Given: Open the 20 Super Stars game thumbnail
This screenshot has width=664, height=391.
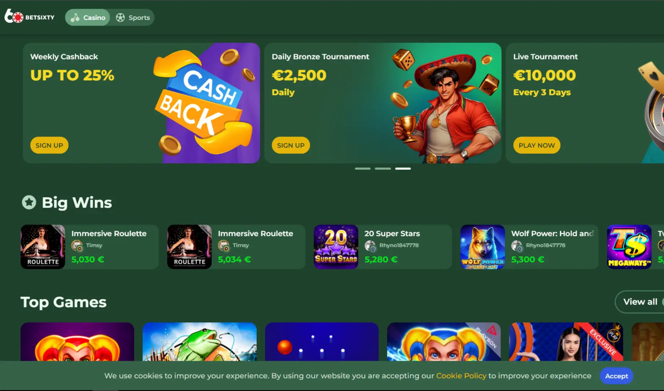Looking at the screenshot, I should [x=336, y=247].
